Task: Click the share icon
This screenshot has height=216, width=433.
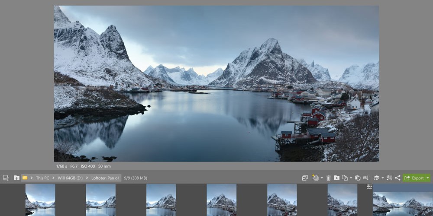Action: pyautogui.click(x=397, y=178)
